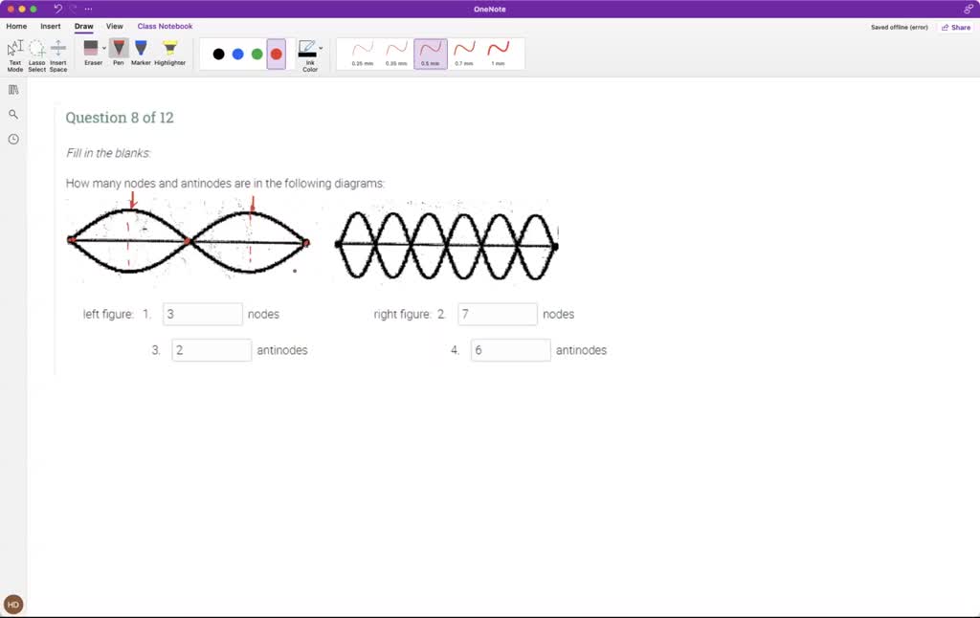This screenshot has height=618, width=980.
Task: Open recent notes via clock icon
Action: (x=12, y=139)
